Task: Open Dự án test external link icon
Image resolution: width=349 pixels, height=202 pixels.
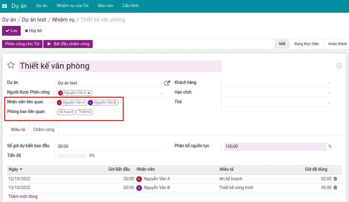Action: (167, 83)
